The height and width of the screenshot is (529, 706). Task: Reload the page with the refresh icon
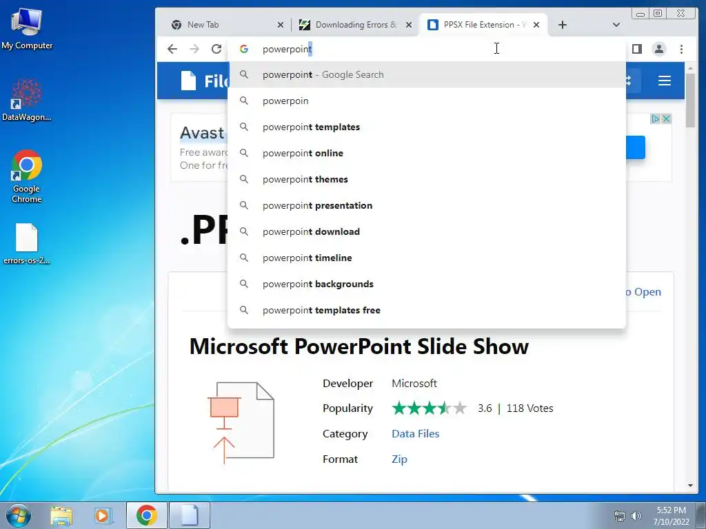(216, 49)
